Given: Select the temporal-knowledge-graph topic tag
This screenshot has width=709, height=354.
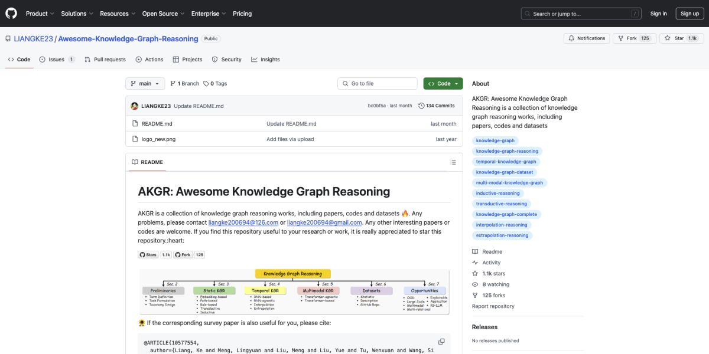Looking at the screenshot, I should [506, 162].
